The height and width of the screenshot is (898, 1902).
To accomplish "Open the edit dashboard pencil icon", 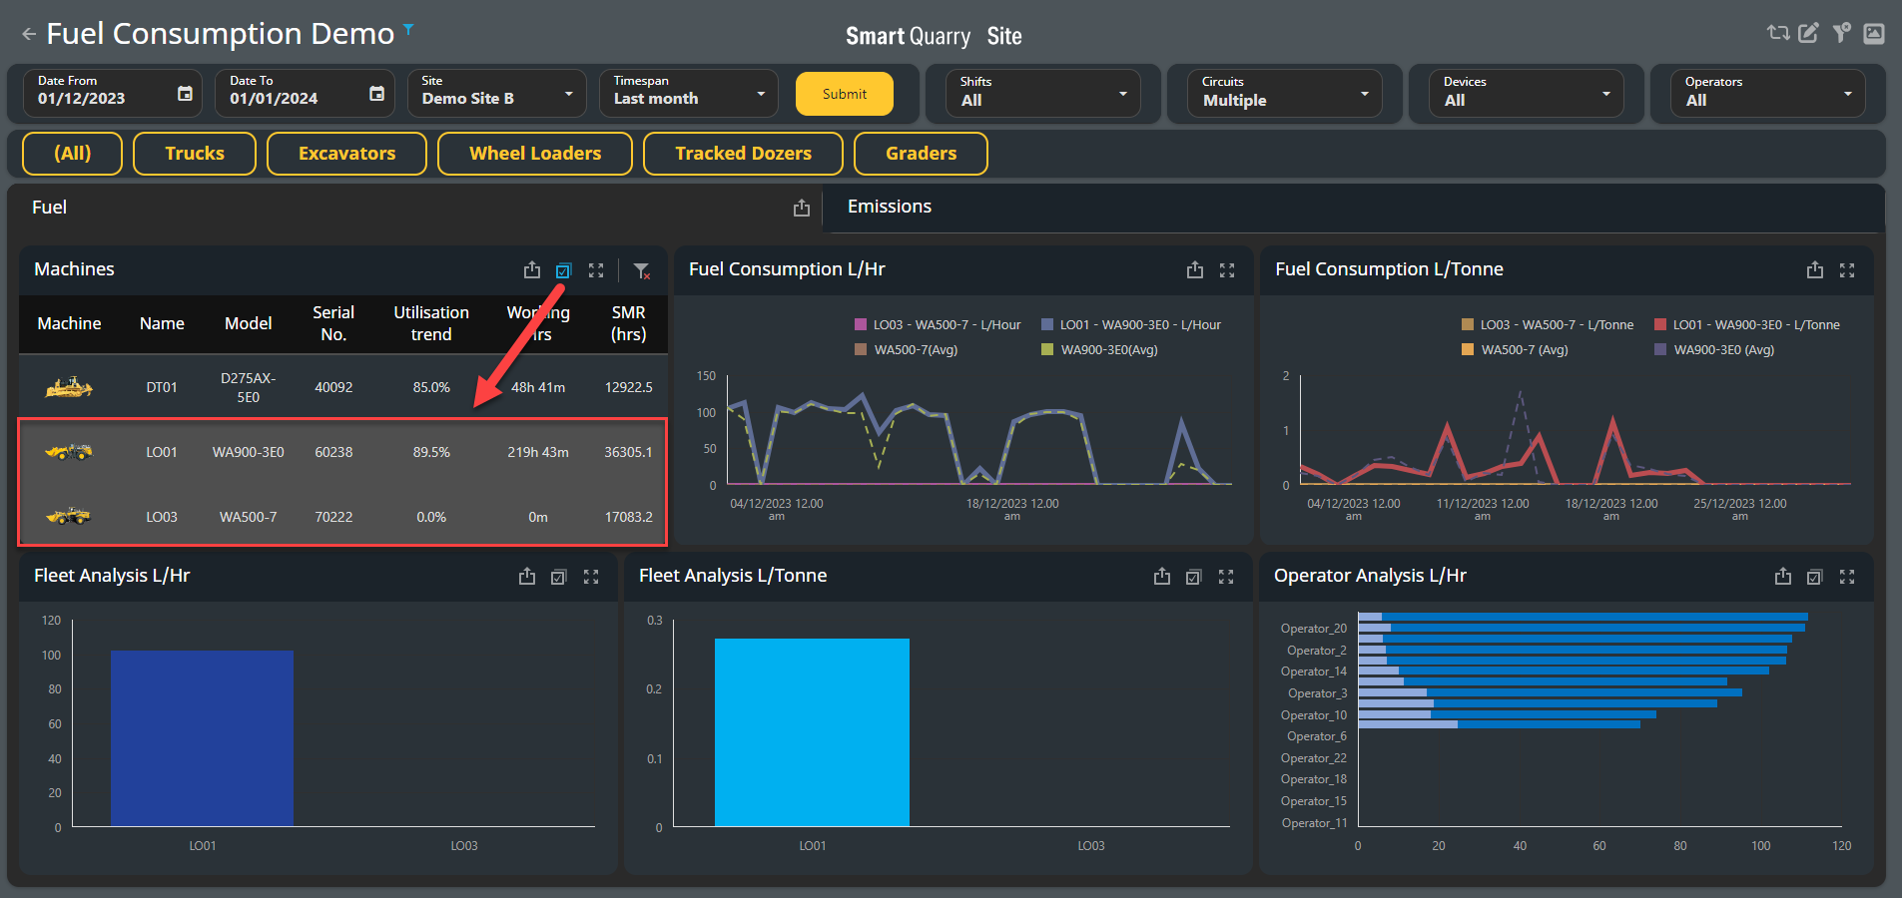I will [x=1809, y=33].
